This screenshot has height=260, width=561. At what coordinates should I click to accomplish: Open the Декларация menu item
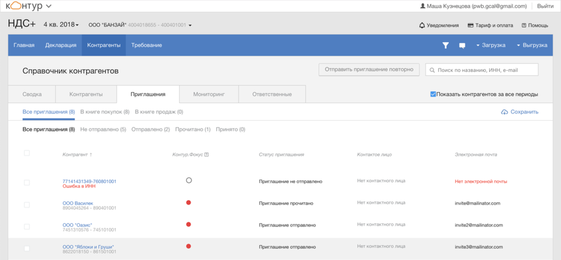(60, 45)
